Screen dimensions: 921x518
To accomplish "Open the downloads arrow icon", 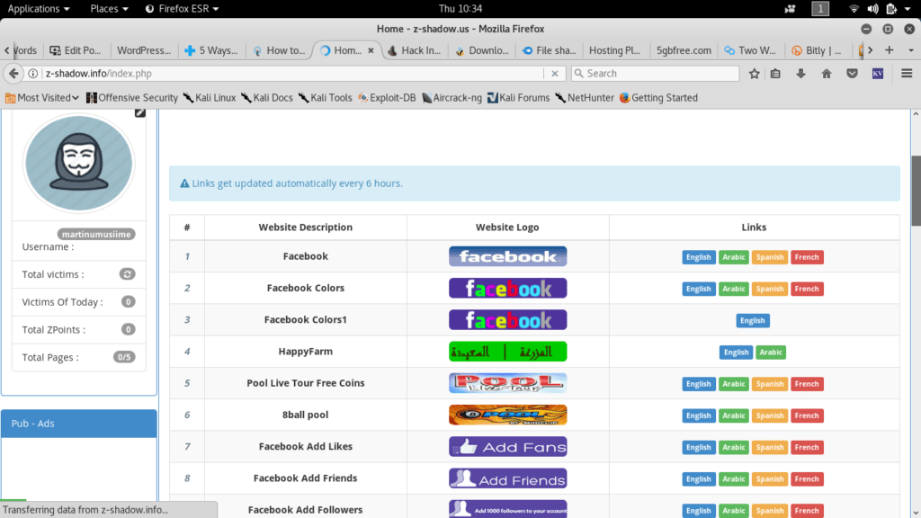I will (800, 74).
